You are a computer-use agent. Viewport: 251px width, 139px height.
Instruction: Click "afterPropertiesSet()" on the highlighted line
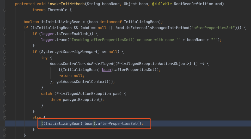coord(120,123)
